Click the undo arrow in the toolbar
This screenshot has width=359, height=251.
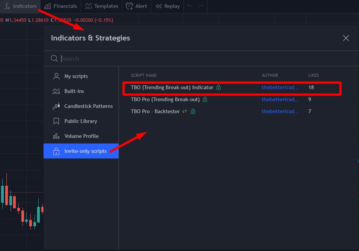point(190,6)
